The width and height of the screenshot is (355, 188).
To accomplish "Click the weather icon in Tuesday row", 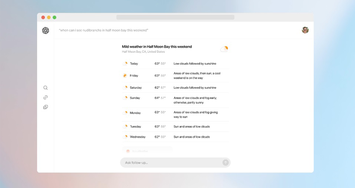I will coord(125,127).
